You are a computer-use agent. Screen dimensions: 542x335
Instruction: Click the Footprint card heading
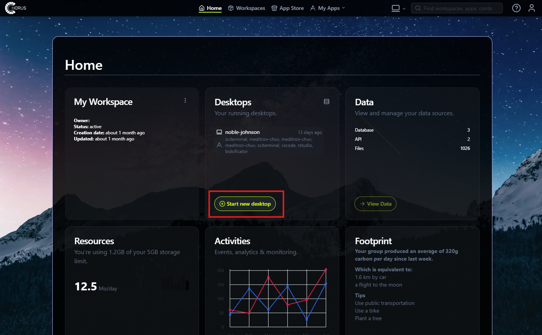[373, 241]
